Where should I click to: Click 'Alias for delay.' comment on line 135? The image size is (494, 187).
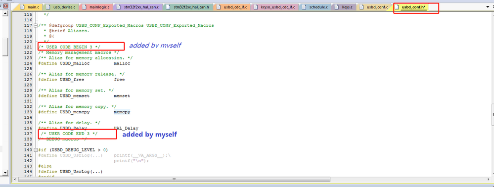69,123
